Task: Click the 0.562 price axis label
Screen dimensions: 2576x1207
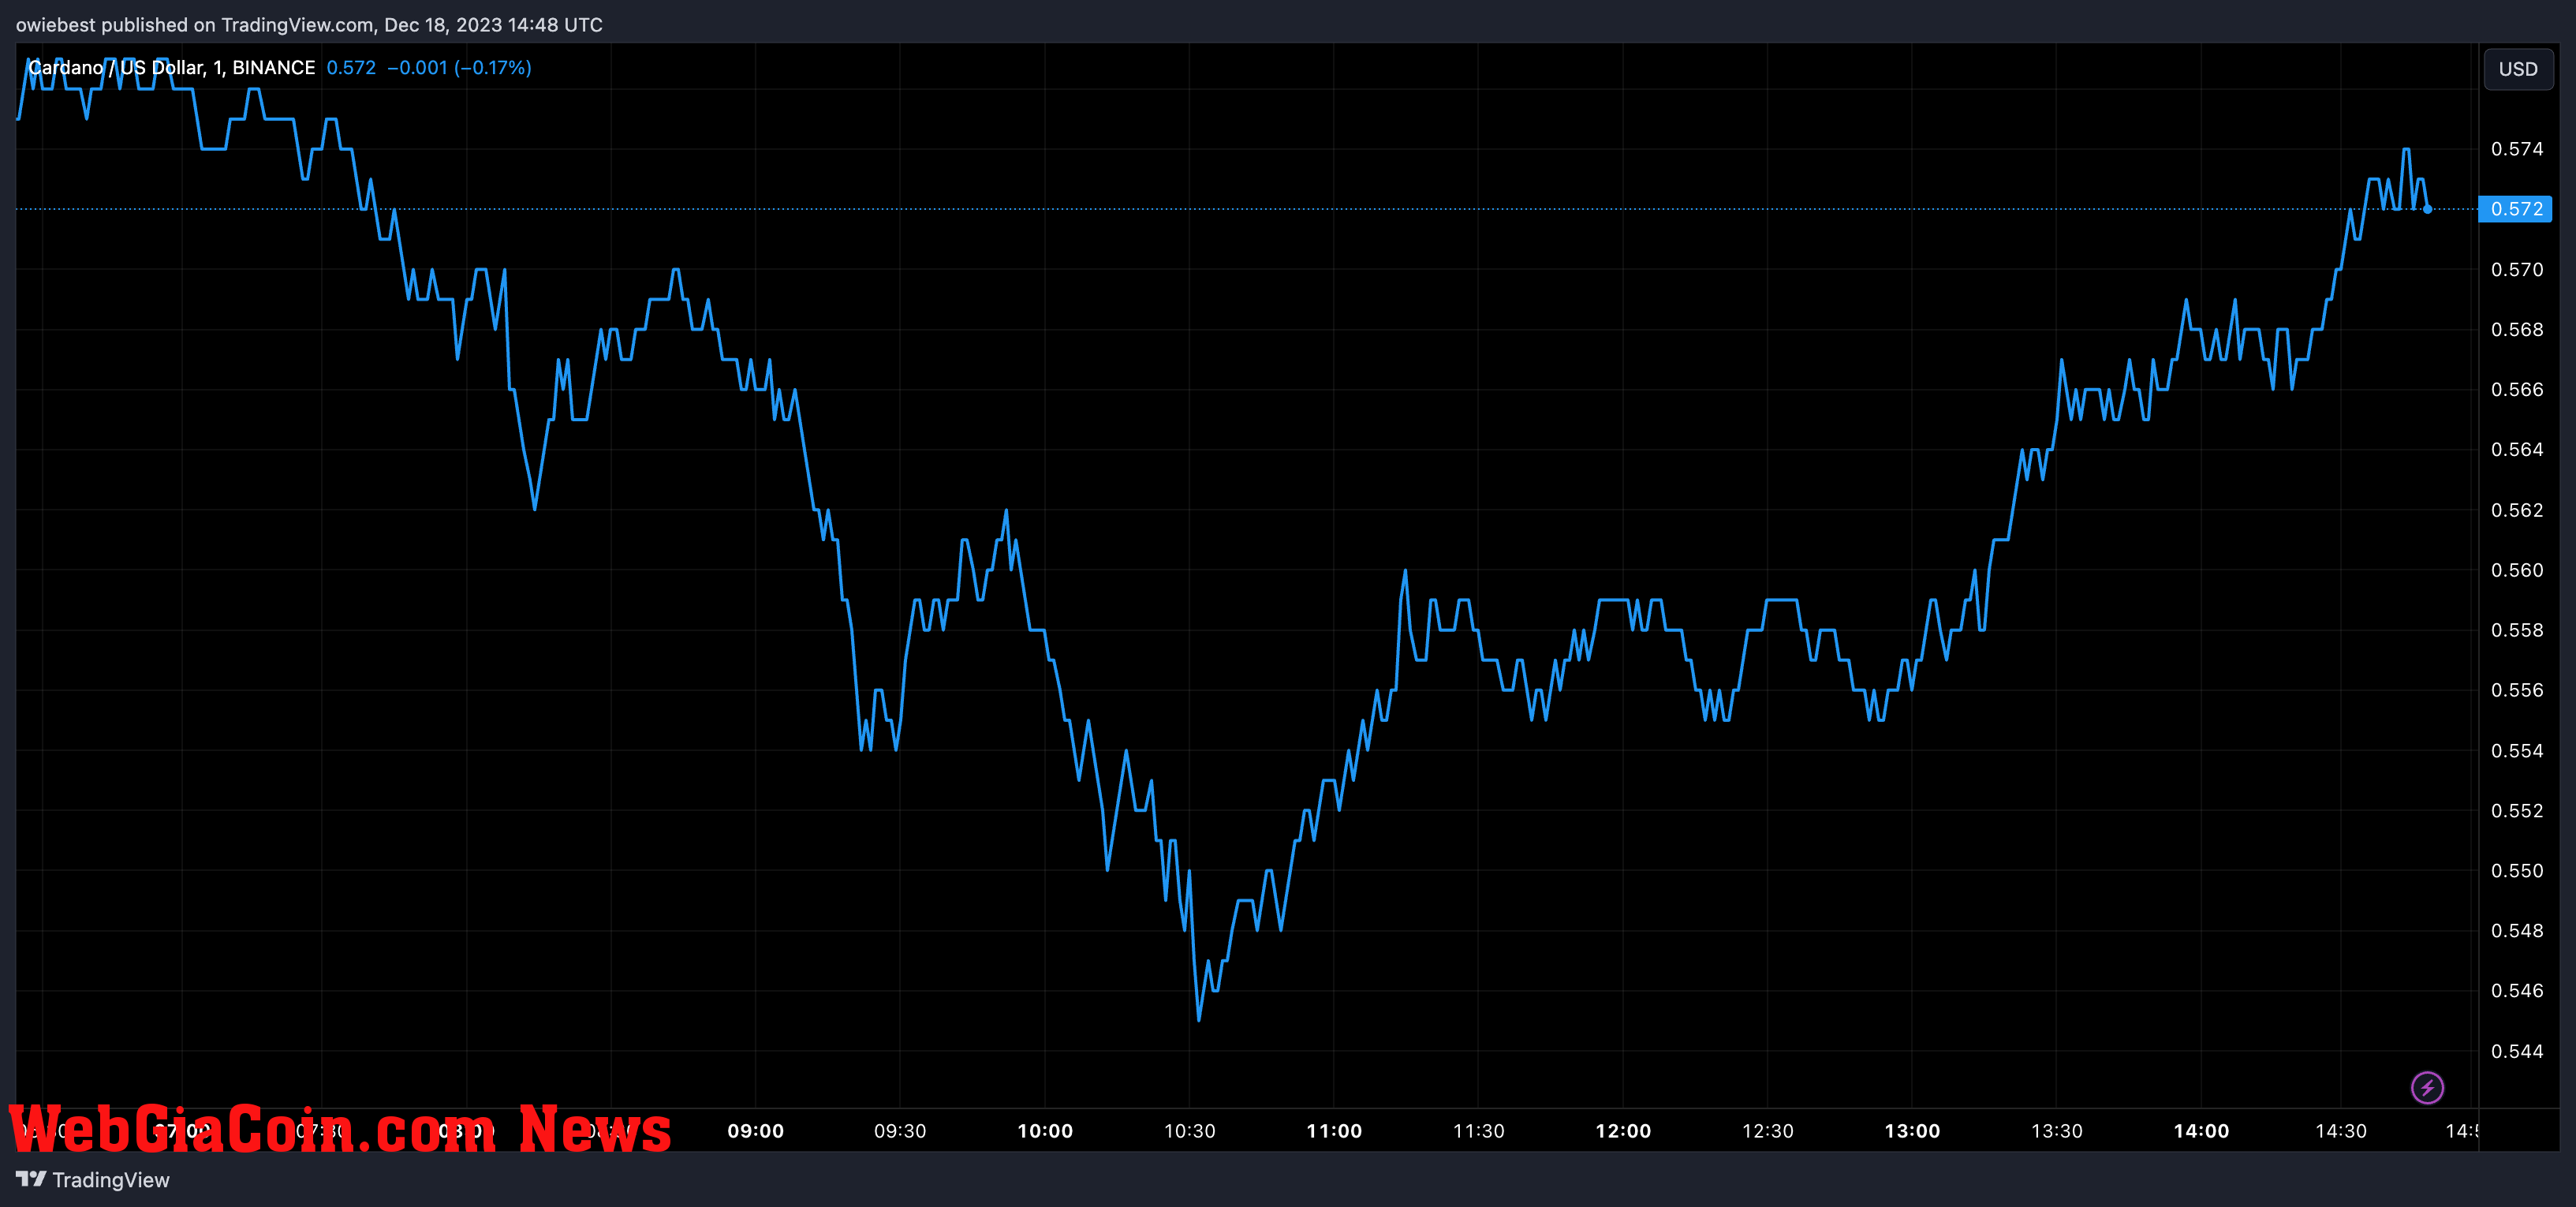Action: 2517,510
